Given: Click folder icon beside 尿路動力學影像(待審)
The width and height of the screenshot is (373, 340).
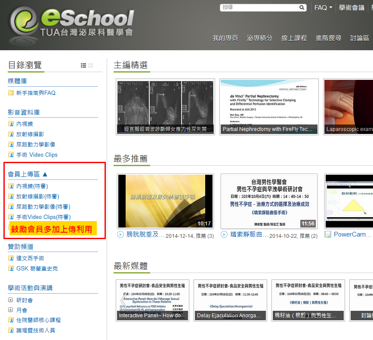Looking at the screenshot, I should pyautogui.click(x=11, y=206).
